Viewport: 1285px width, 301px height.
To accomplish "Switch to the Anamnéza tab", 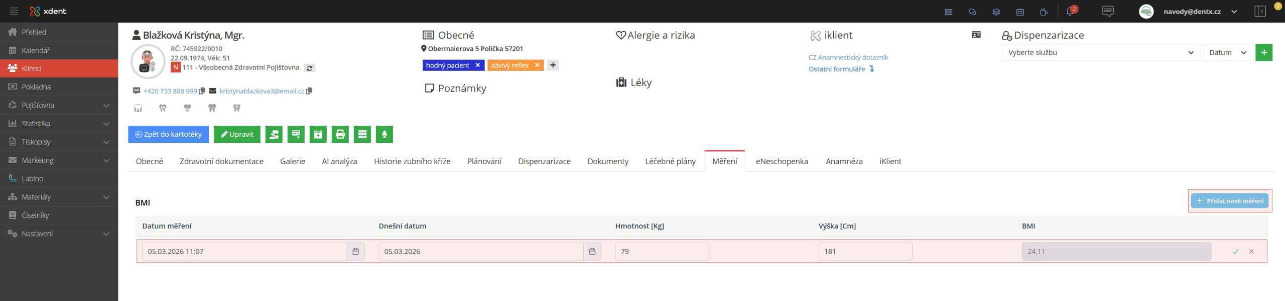I will click(844, 161).
